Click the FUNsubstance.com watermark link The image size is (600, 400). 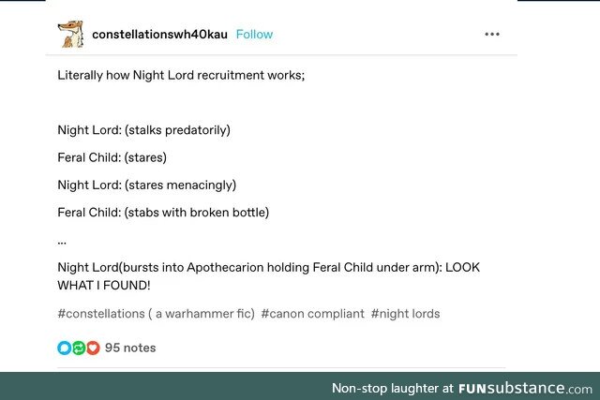click(x=525, y=389)
